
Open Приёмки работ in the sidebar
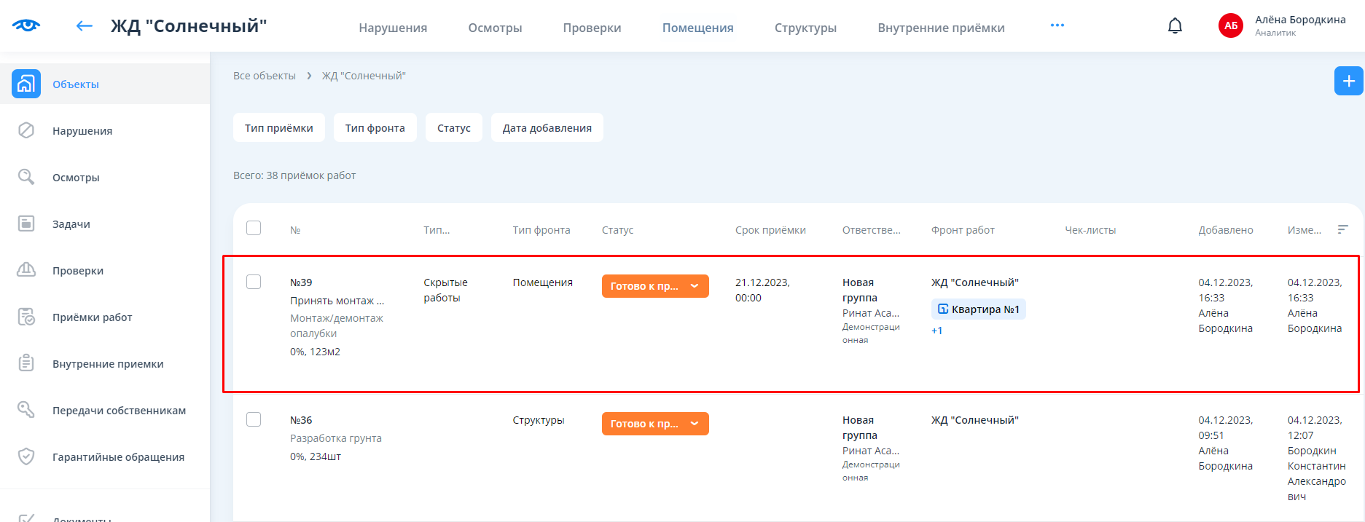(92, 317)
